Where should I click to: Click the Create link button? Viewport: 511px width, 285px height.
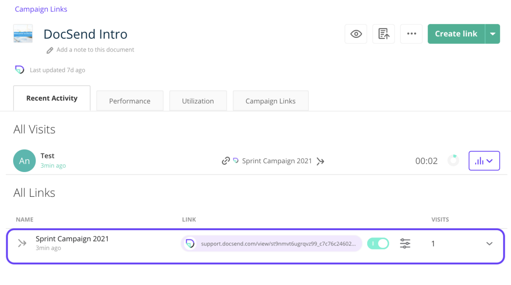pos(456,34)
